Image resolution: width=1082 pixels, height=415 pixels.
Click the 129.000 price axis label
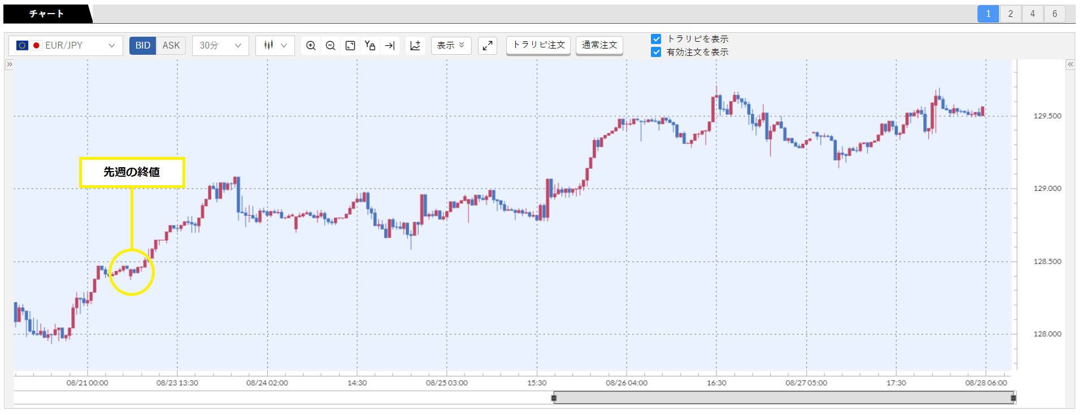[x=1047, y=189]
